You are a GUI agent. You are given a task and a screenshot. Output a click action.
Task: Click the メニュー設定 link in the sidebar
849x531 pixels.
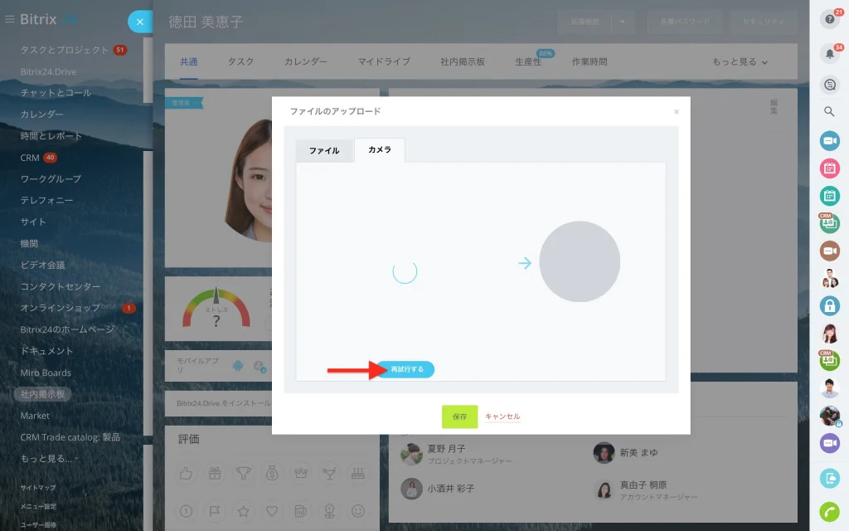coord(38,506)
